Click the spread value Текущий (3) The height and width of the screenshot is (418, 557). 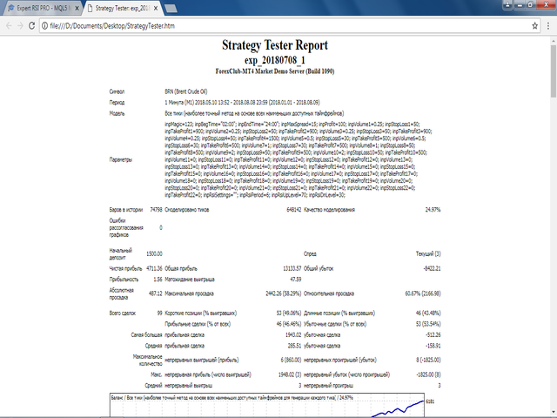click(x=428, y=253)
